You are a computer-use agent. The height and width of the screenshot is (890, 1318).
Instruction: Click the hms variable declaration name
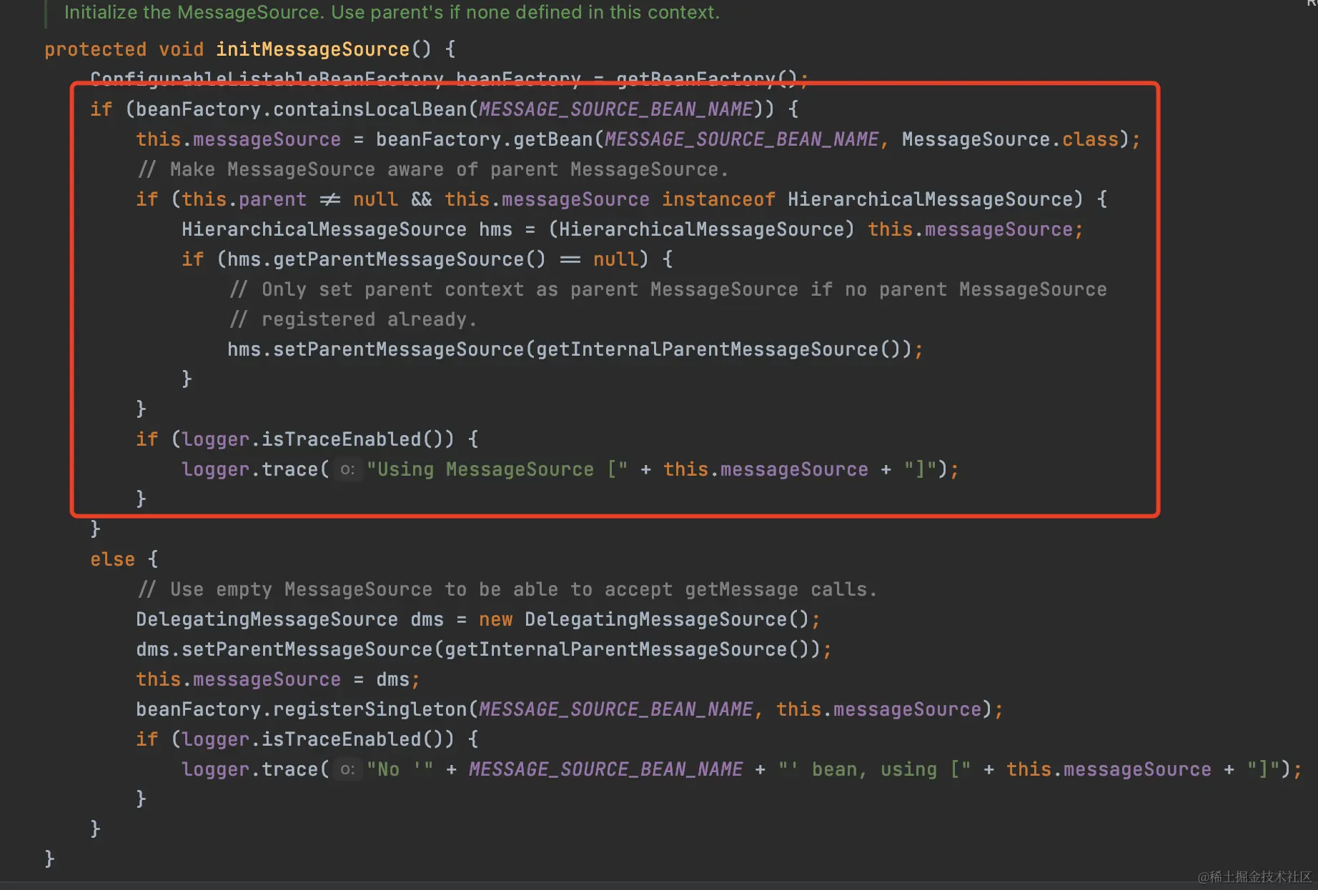pyautogui.click(x=495, y=229)
